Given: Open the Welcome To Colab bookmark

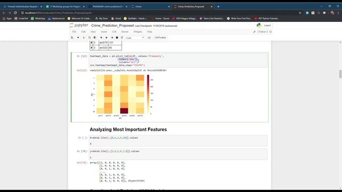Looking at the screenshot, I should (80, 19).
